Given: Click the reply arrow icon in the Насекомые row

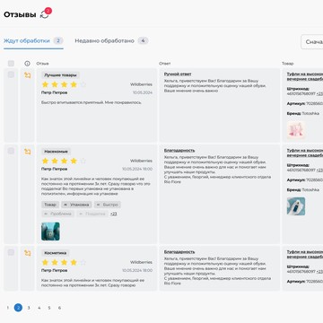Looking at the screenshot, I should pos(28,152).
